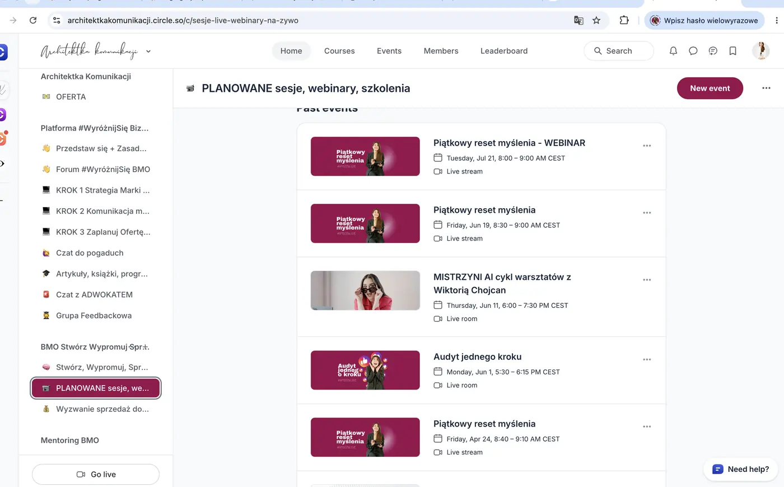This screenshot has height=487, width=784.
Task: Go to Home tab
Action: pyautogui.click(x=291, y=51)
